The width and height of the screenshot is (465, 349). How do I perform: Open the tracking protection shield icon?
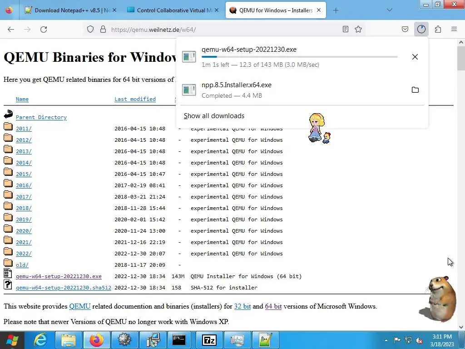point(90,30)
